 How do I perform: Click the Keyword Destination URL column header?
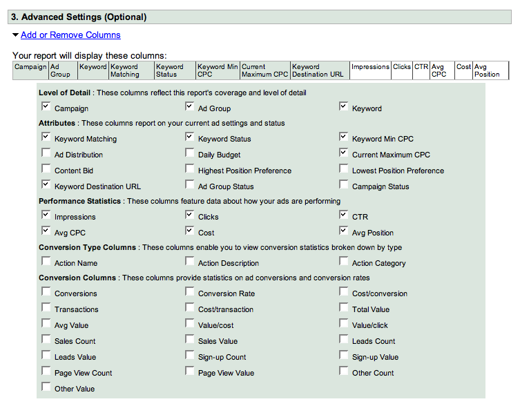[319, 70]
